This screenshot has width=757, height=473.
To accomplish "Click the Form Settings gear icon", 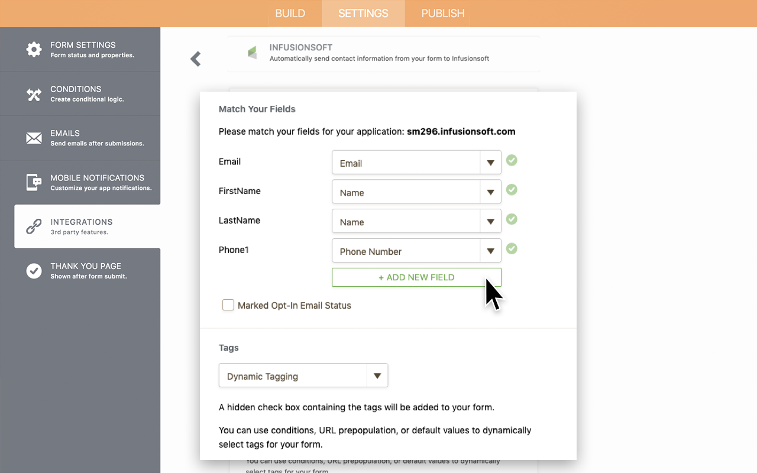I will tap(34, 49).
